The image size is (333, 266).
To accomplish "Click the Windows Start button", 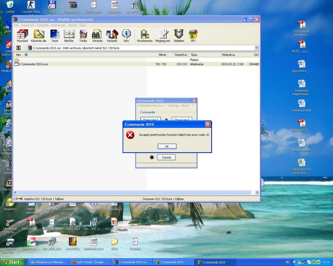I will pos(13,262).
